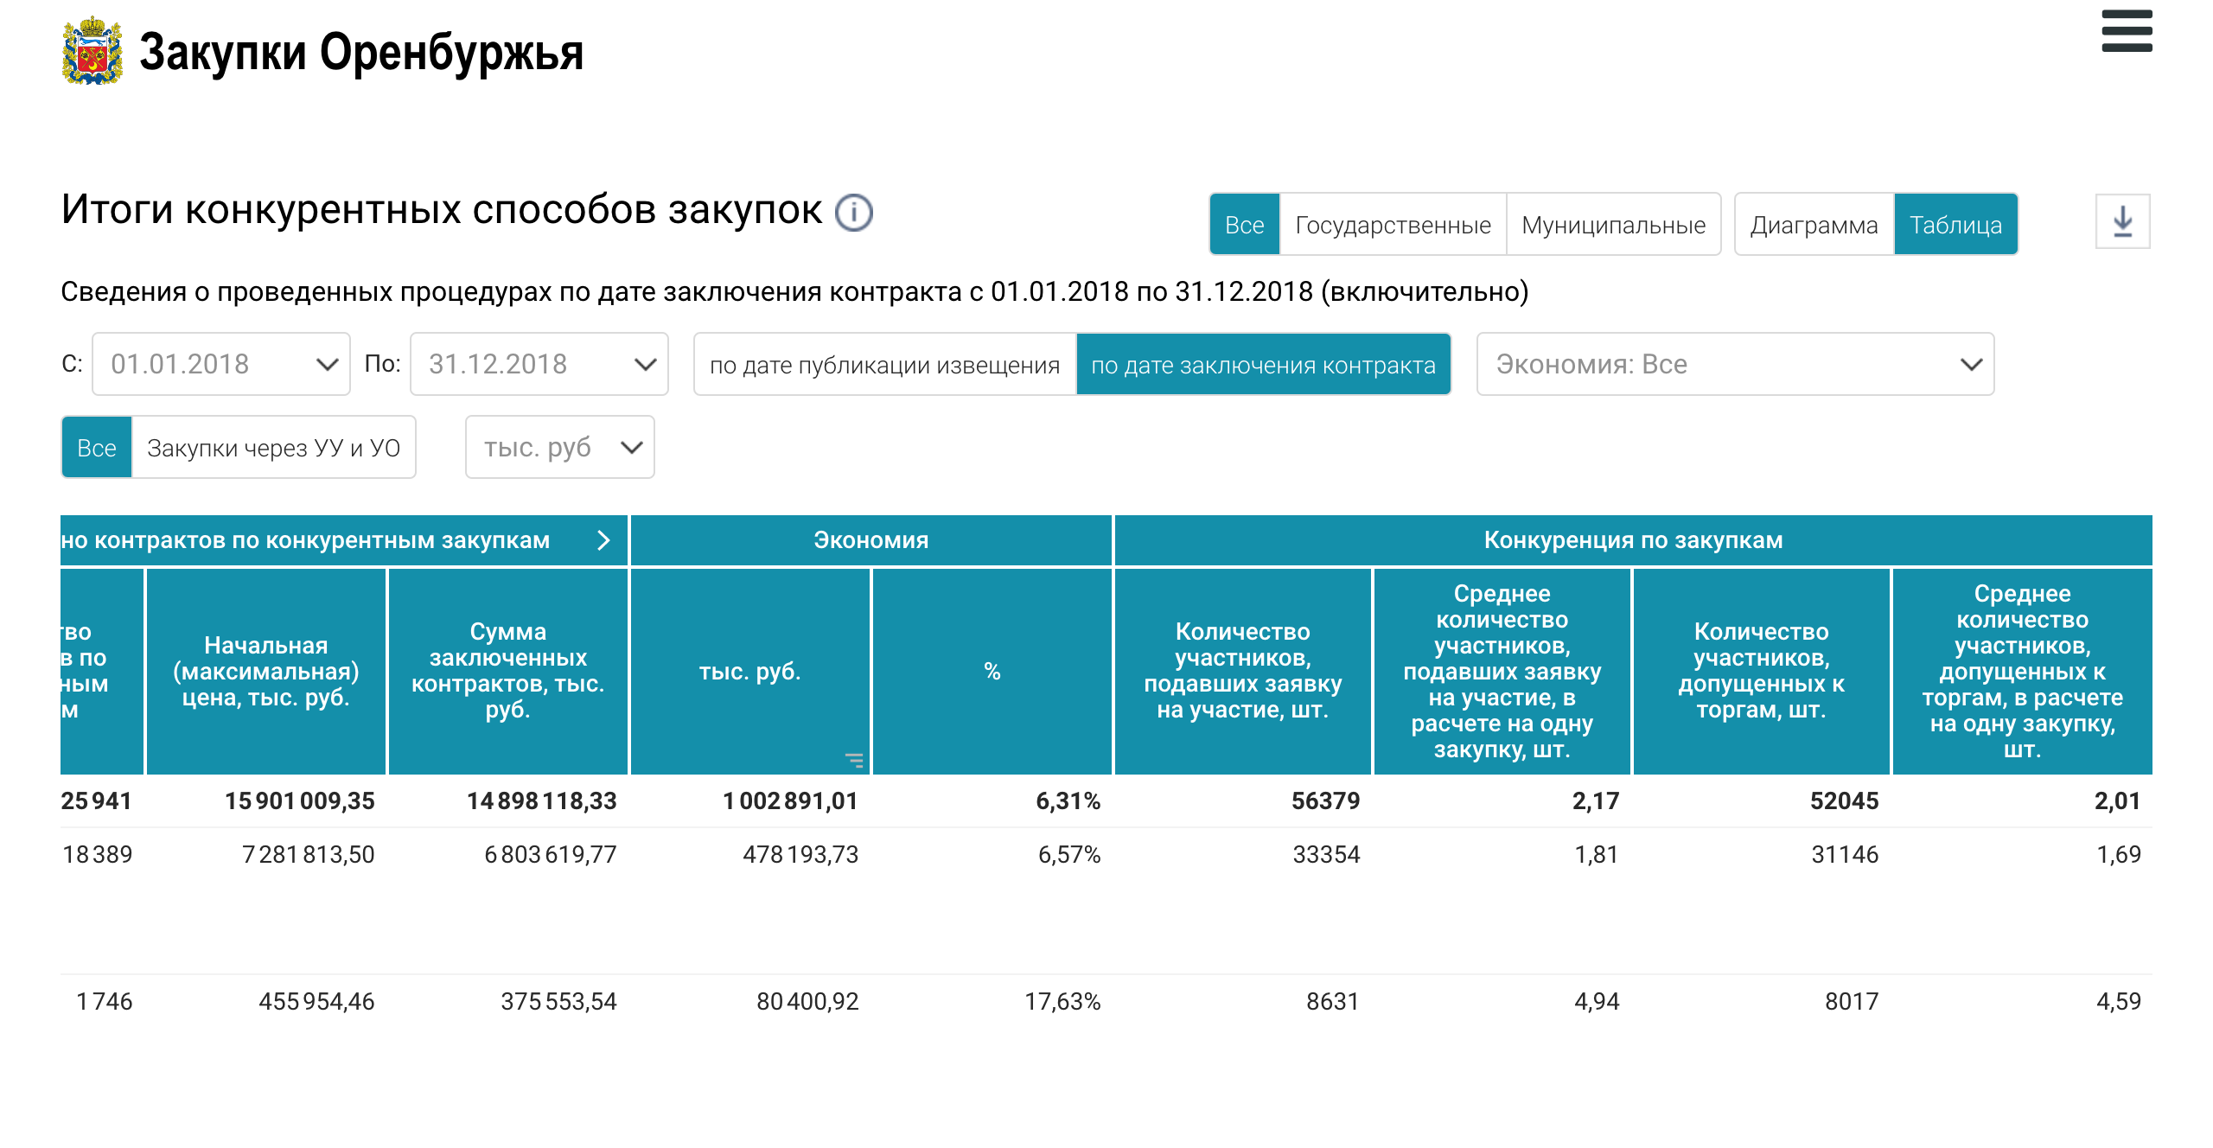Select по дате заключения контракта option

1263,365
